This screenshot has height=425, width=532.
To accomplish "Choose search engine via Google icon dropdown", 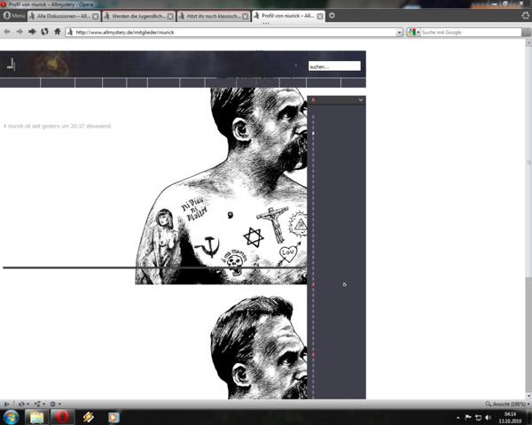I will tap(413, 32).
